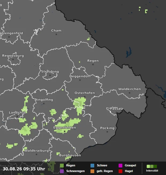Click the Passau city label
This screenshot has width=166, height=175.
click(116, 108)
